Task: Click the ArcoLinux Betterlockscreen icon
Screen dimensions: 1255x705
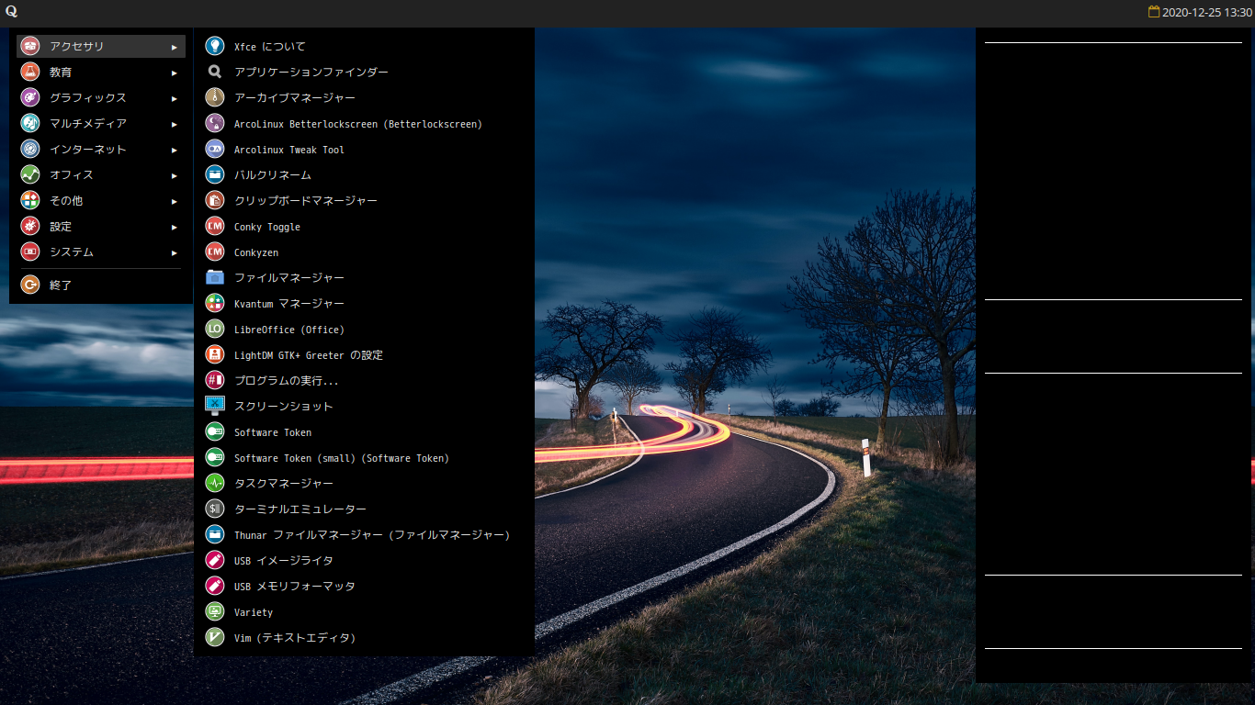Action: (x=214, y=123)
